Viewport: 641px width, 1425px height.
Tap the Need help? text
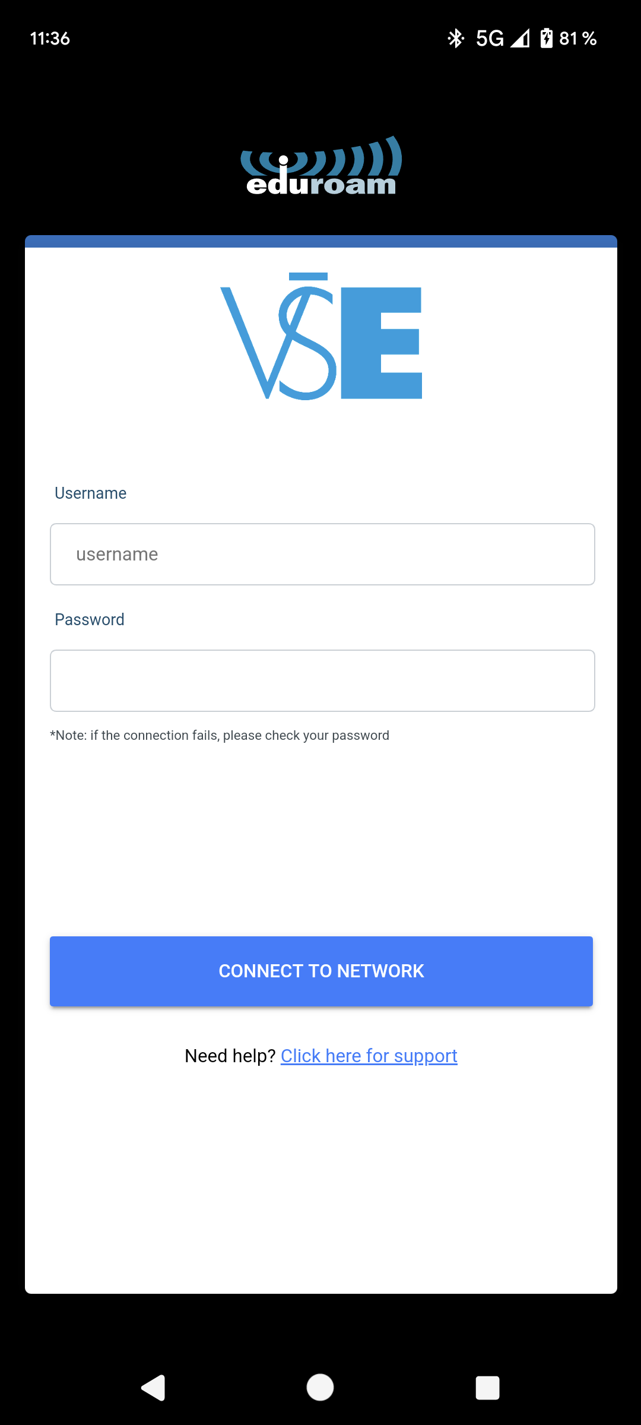click(x=230, y=1056)
